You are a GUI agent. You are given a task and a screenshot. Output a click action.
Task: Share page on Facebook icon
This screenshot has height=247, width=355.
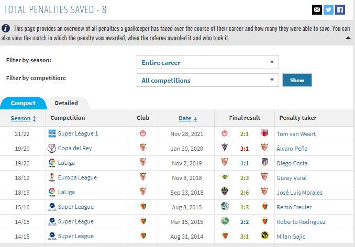point(340,10)
